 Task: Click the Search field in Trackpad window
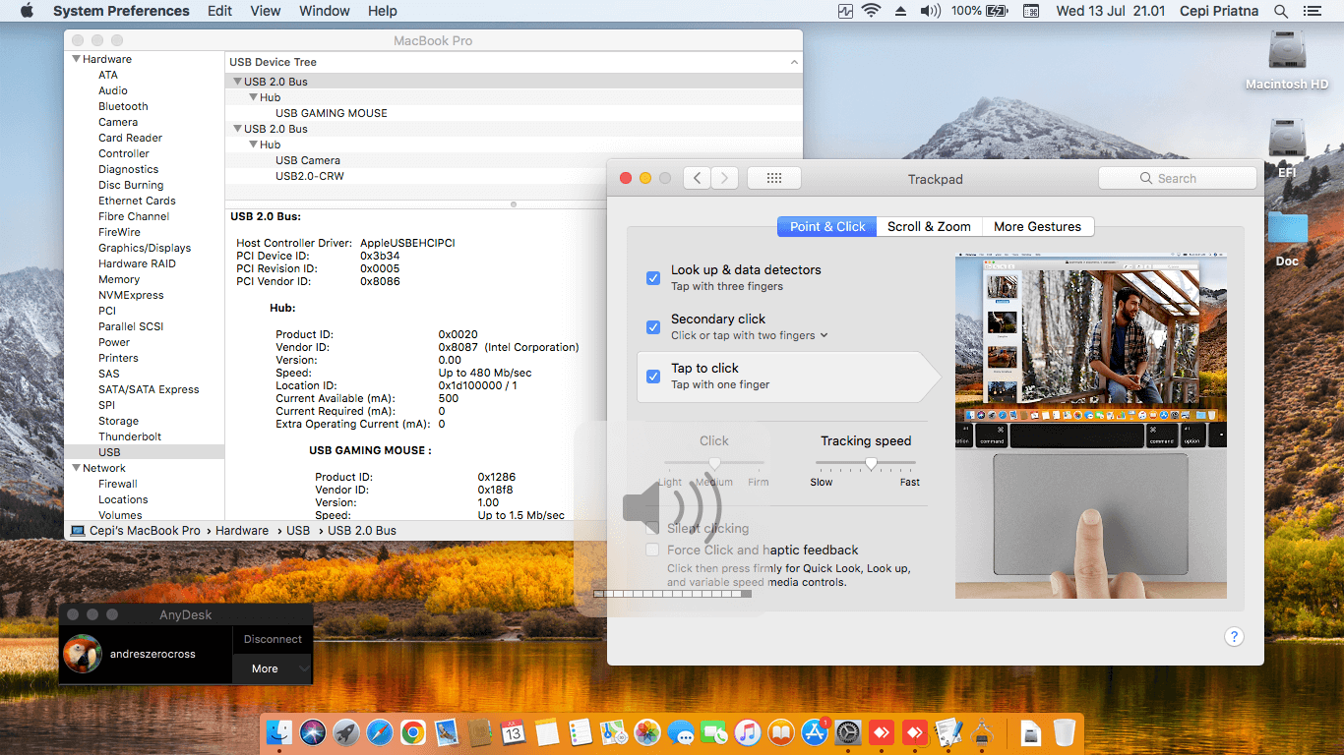[1177, 178]
